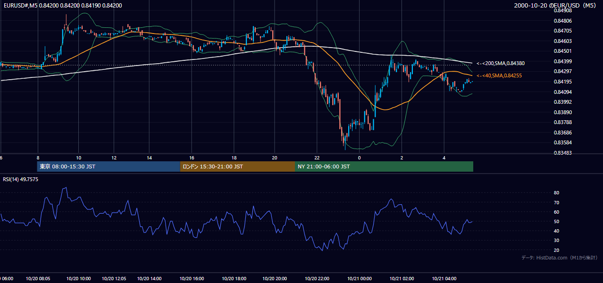The height and width of the screenshot is (283, 603).
Task: Click RSI scale value 70
Action: point(556,202)
